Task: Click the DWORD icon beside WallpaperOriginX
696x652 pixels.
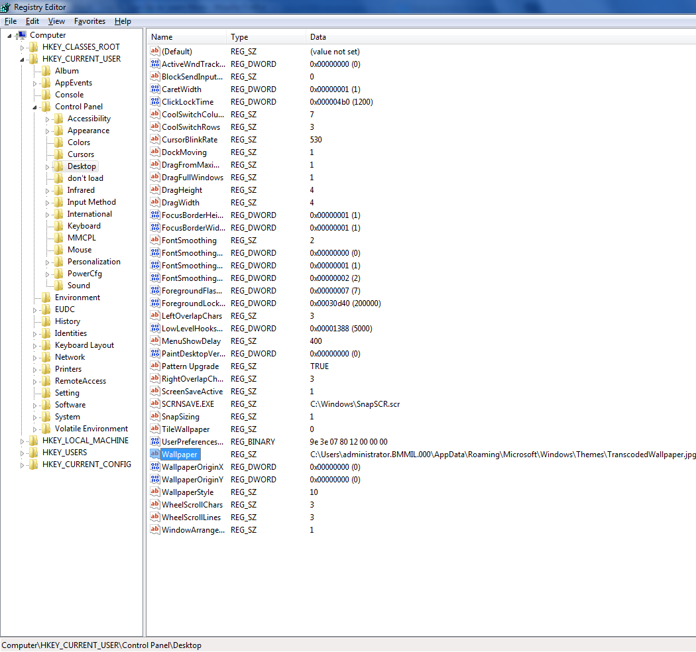Action: (154, 467)
